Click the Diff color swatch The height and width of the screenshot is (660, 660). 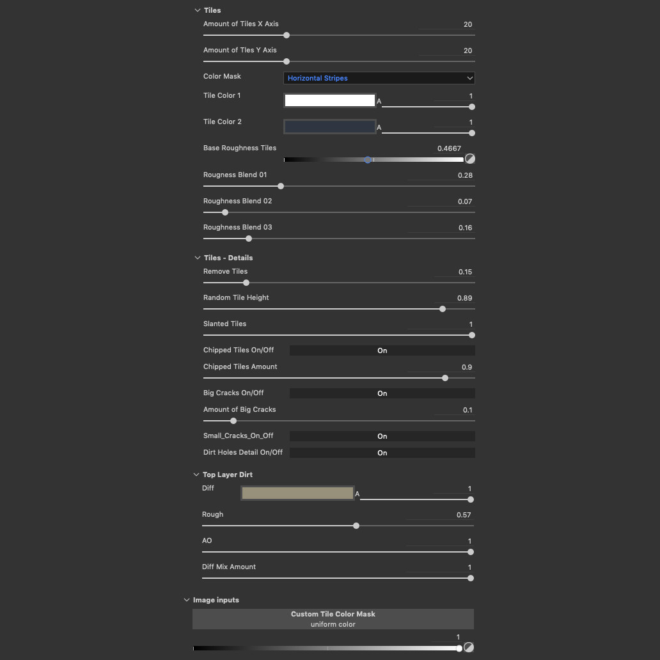[297, 492]
